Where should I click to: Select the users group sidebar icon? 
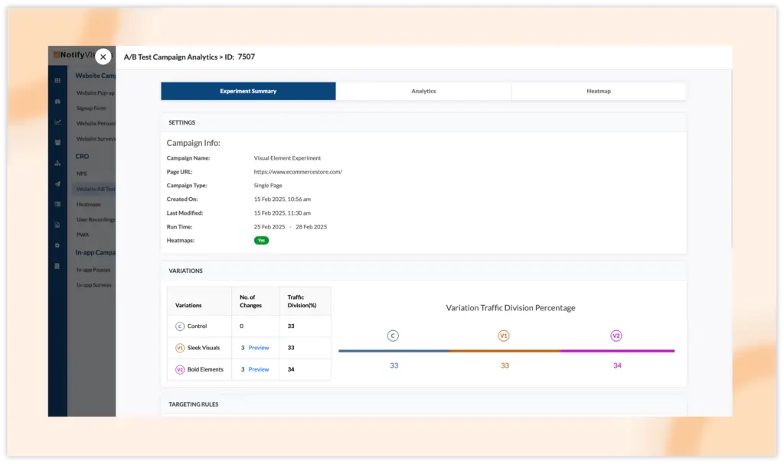[x=57, y=142]
